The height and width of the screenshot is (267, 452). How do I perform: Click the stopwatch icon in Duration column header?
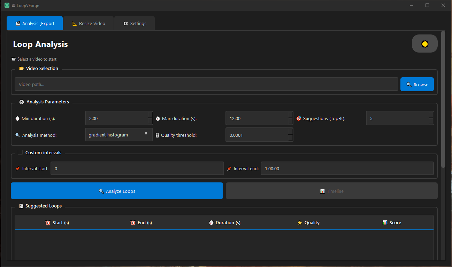click(211, 223)
